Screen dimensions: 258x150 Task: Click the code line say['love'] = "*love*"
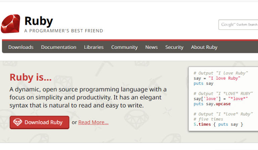click(221, 99)
